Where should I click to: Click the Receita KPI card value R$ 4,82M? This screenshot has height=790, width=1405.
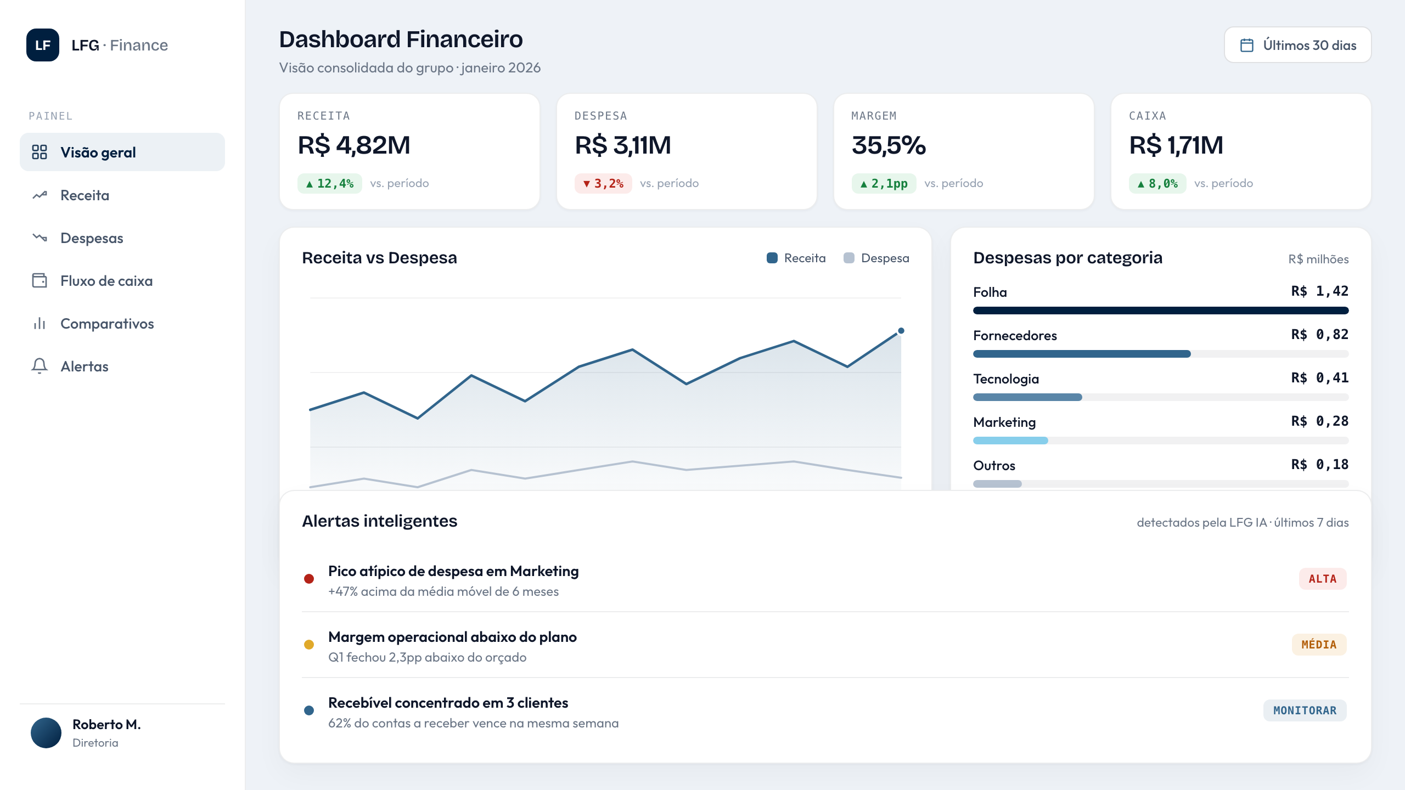tap(354, 145)
